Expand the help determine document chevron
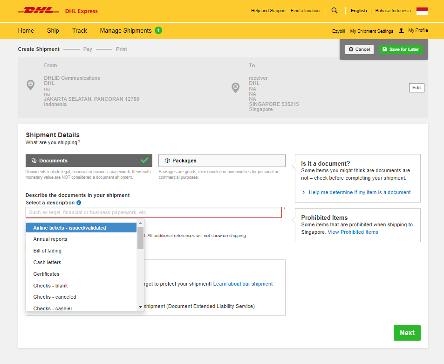 [x=304, y=192]
